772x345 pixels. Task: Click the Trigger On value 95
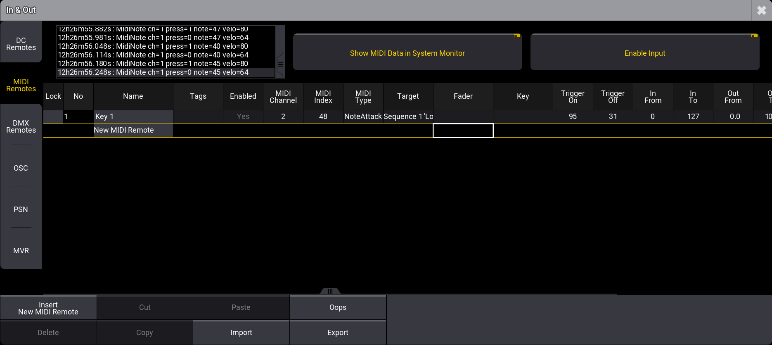pyautogui.click(x=573, y=117)
